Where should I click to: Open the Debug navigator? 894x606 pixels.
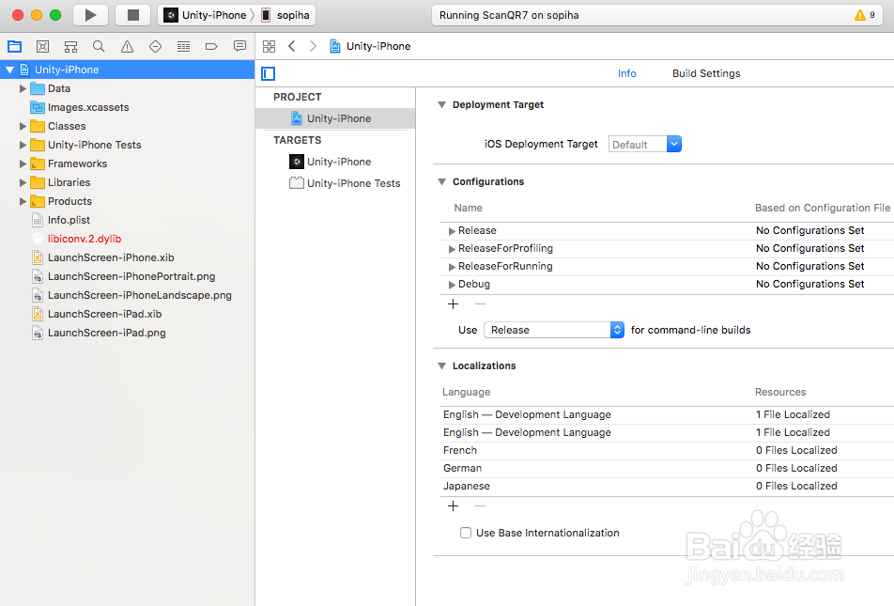click(182, 46)
